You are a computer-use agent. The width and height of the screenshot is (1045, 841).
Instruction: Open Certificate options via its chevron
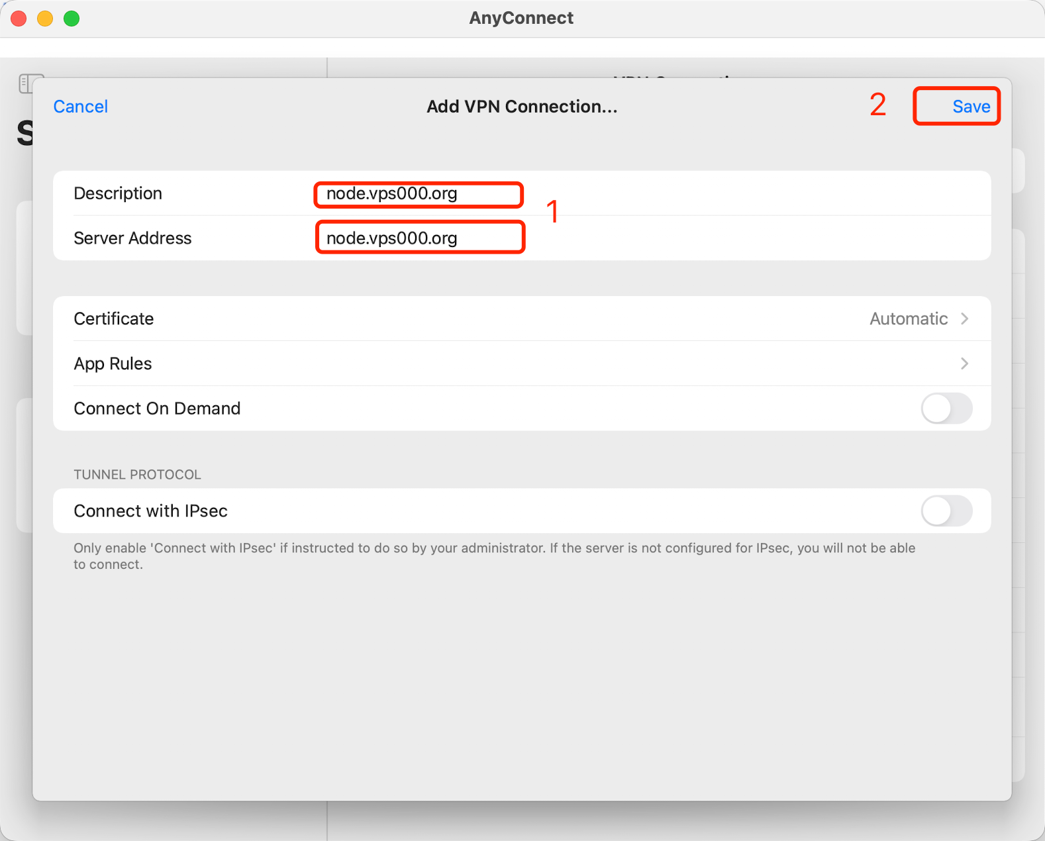coord(965,319)
